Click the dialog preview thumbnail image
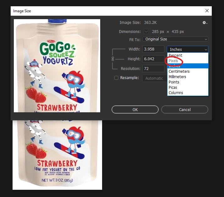The image size is (224, 197). 57,66
